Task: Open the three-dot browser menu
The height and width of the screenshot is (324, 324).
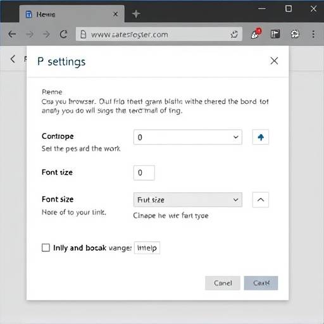Action: [x=313, y=34]
